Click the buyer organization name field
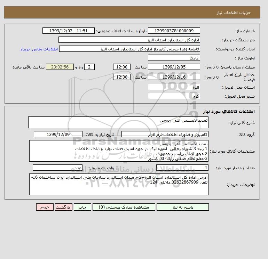 129,40
